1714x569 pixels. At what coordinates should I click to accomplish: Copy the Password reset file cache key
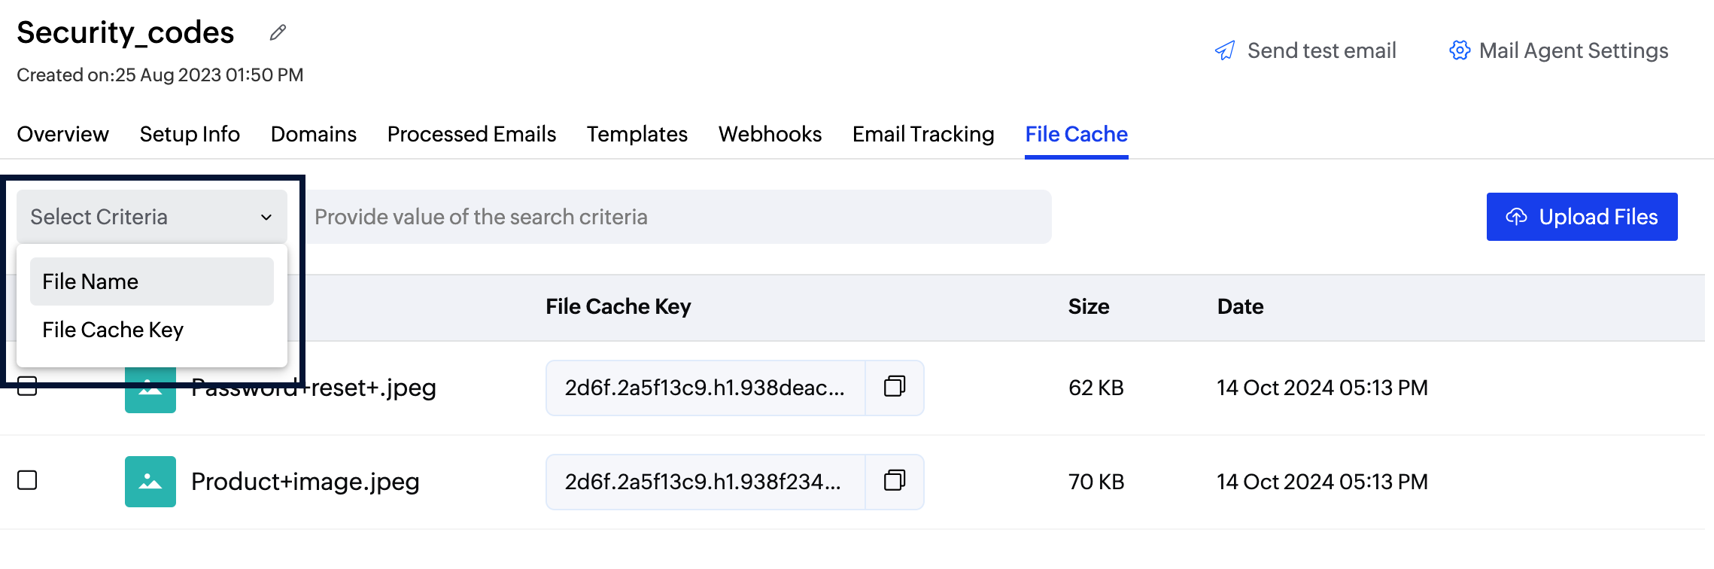(x=894, y=388)
